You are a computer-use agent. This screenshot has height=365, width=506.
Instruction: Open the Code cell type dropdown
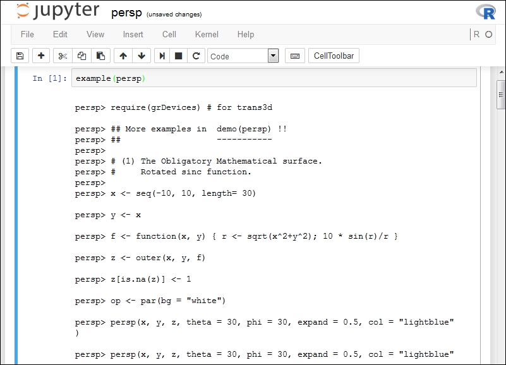243,56
